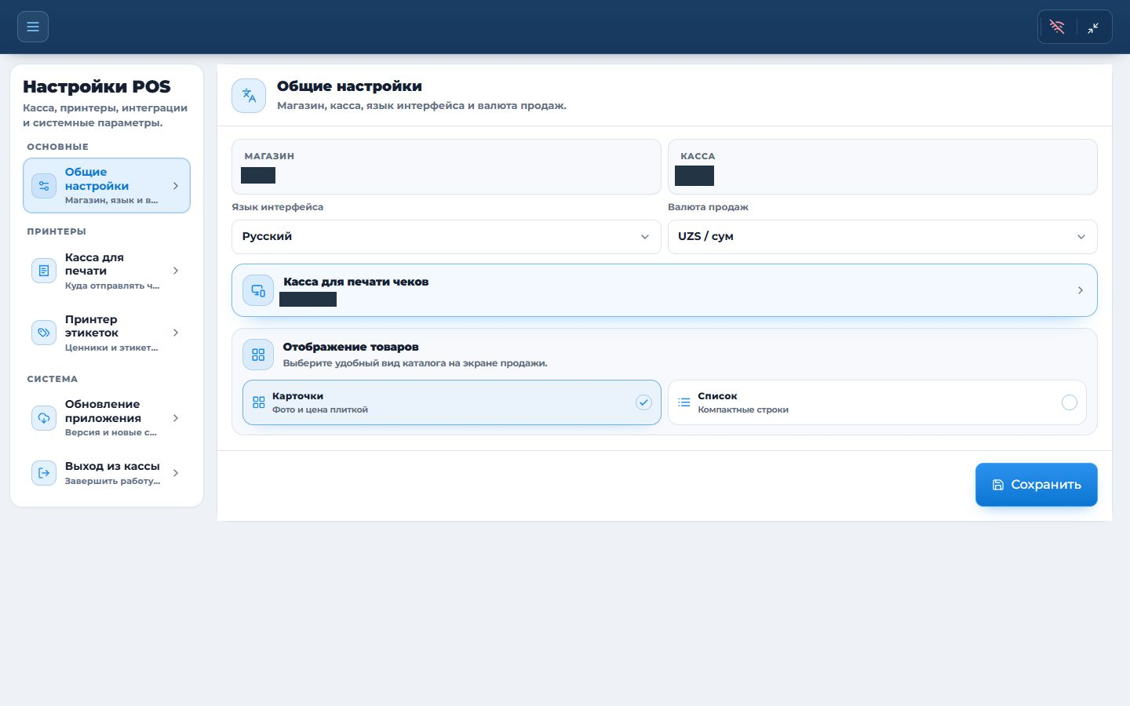Click the chevron next to Принтер этикеток
The height and width of the screenshot is (706, 1130).
pyautogui.click(x=176, y=333)
